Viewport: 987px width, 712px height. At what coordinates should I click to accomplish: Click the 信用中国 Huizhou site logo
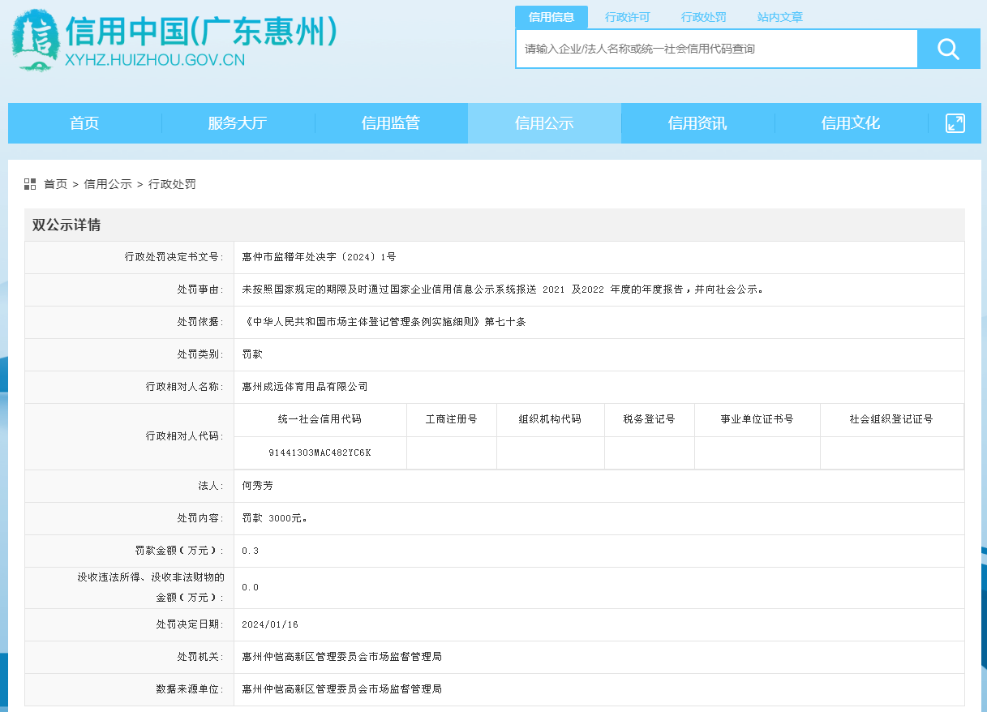coord(175,41)
